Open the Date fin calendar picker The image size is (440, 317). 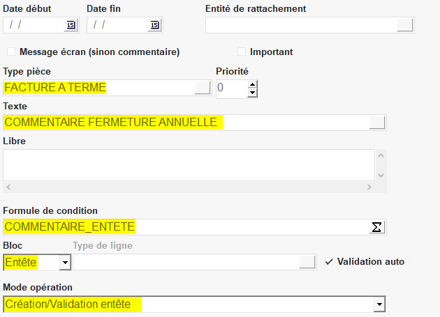[x=154, y=25]
